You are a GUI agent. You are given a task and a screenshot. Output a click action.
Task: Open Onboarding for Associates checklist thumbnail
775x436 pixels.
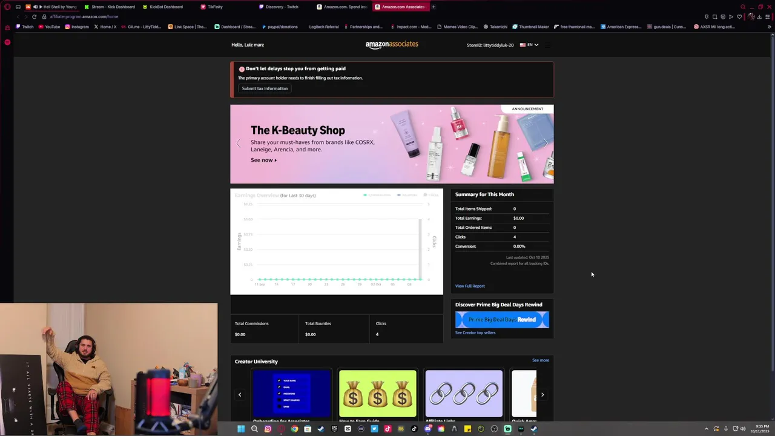coord(292,394)
